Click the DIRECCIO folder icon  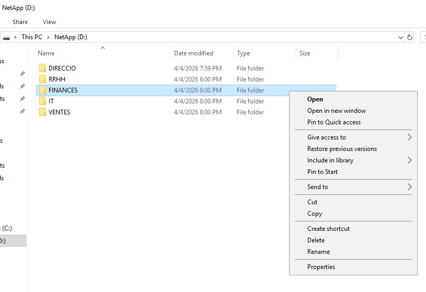42,68
